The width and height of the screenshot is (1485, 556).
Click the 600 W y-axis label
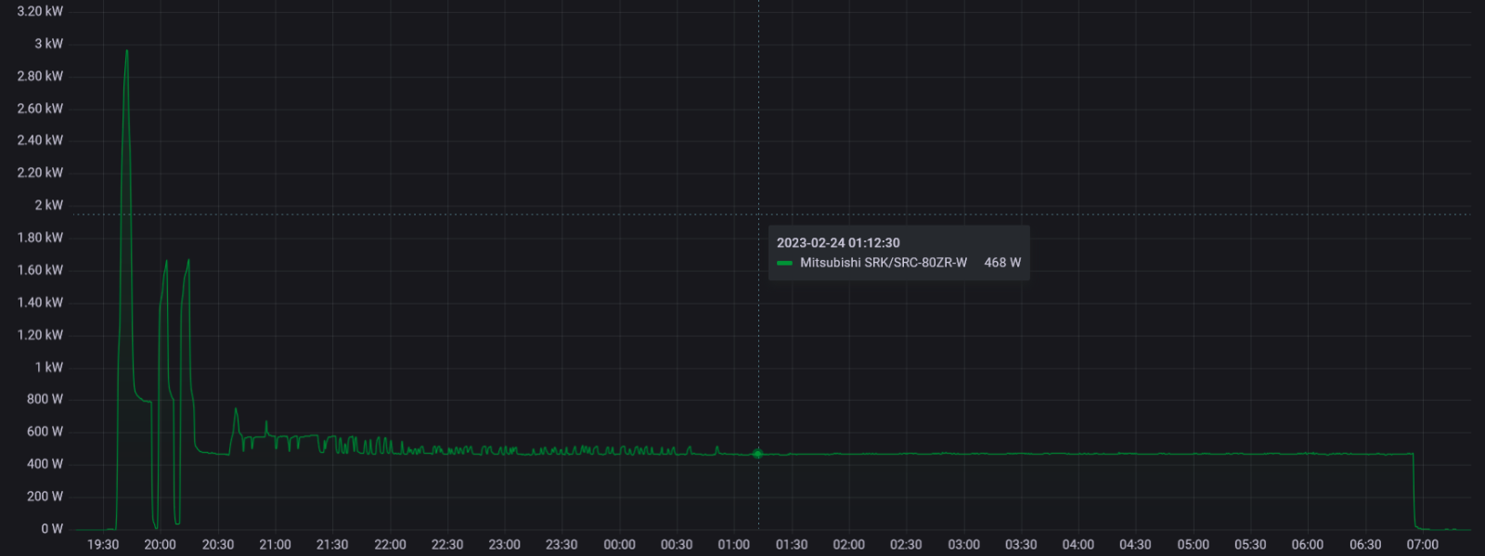click(45, 432)
